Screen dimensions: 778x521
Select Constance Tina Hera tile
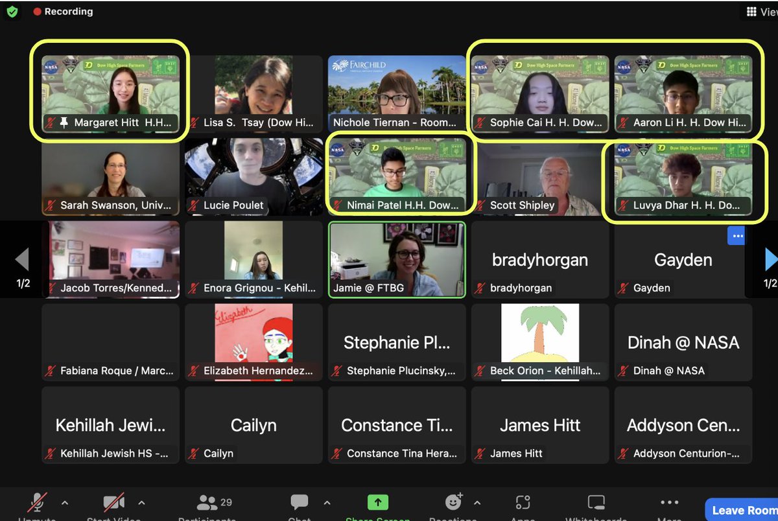tap(397, 425)
